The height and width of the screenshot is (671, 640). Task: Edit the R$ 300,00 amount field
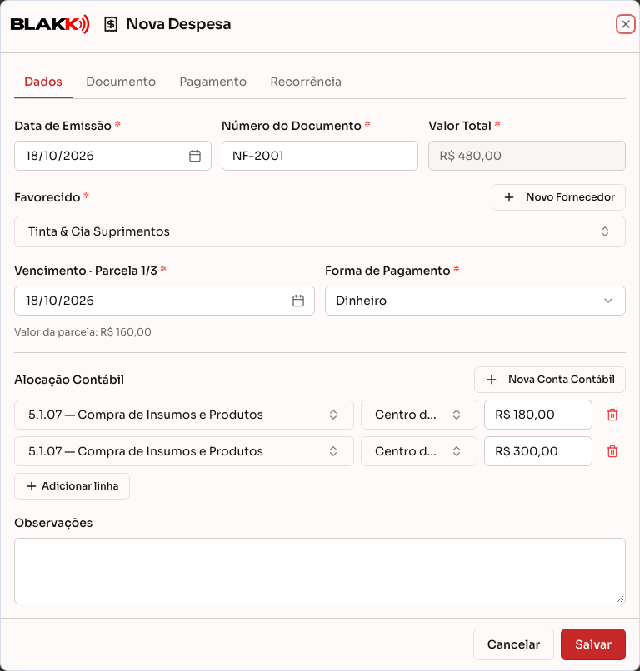click(538, 451)
